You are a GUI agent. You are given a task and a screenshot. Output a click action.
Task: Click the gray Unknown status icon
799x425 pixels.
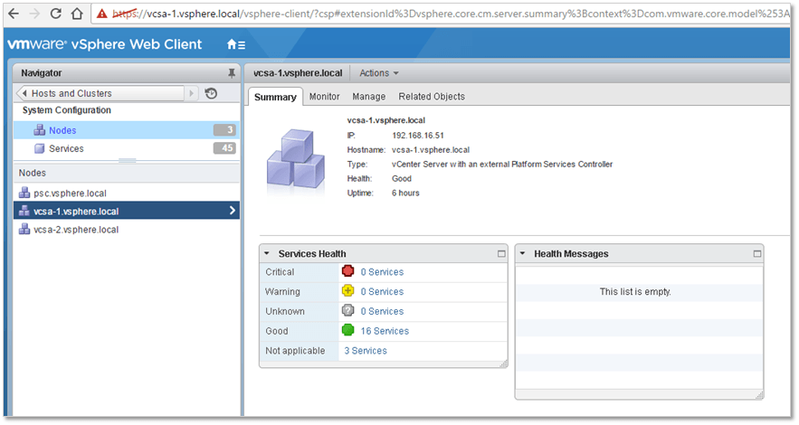pyautogui.click(x=348, y=310)
